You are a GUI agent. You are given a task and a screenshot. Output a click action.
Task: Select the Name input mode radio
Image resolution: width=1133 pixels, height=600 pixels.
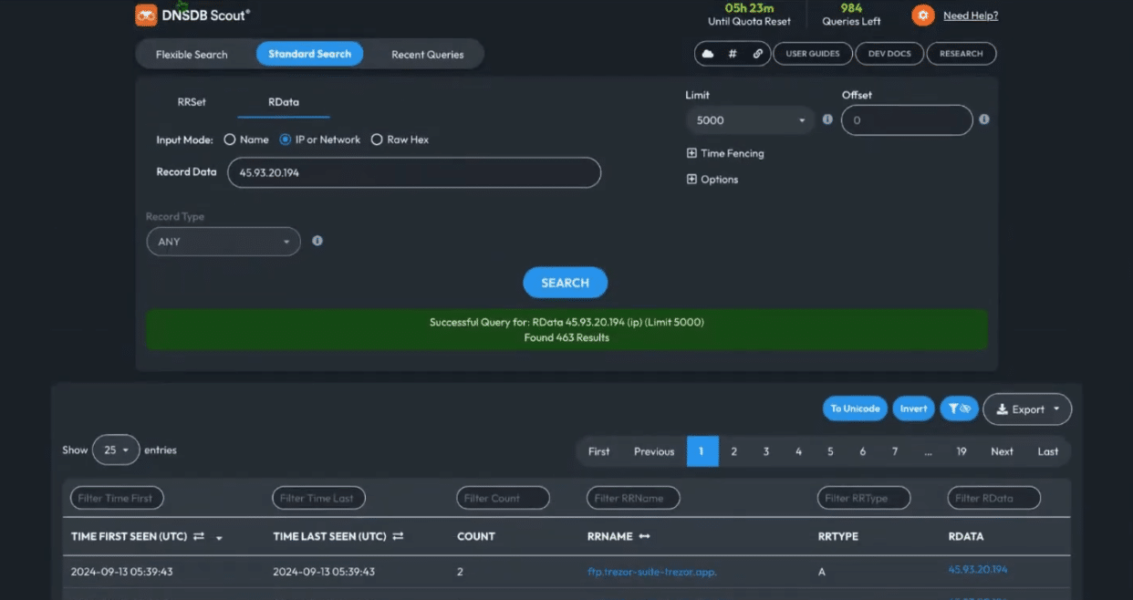click(x=230, y=140)
